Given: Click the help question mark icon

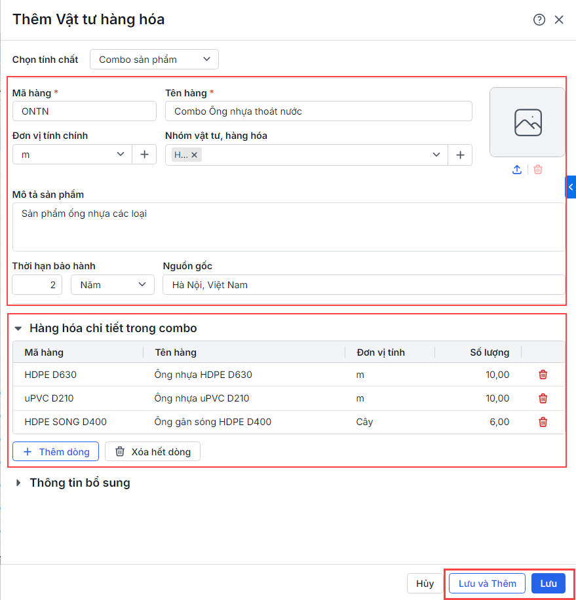Looking at the screenshot, I should 539,20.
